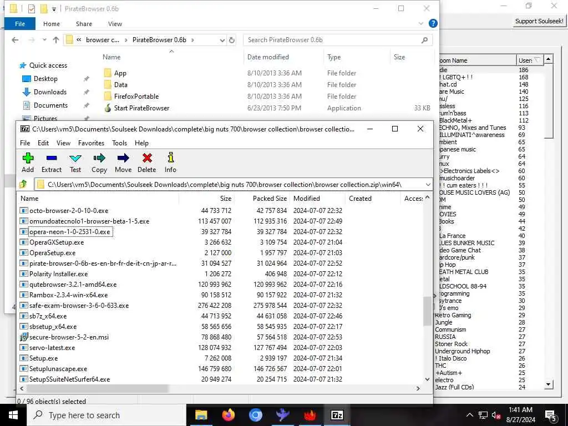The image size is (568, 426).
Task: Open 7-Zip View menu
Action: (63, 143)
